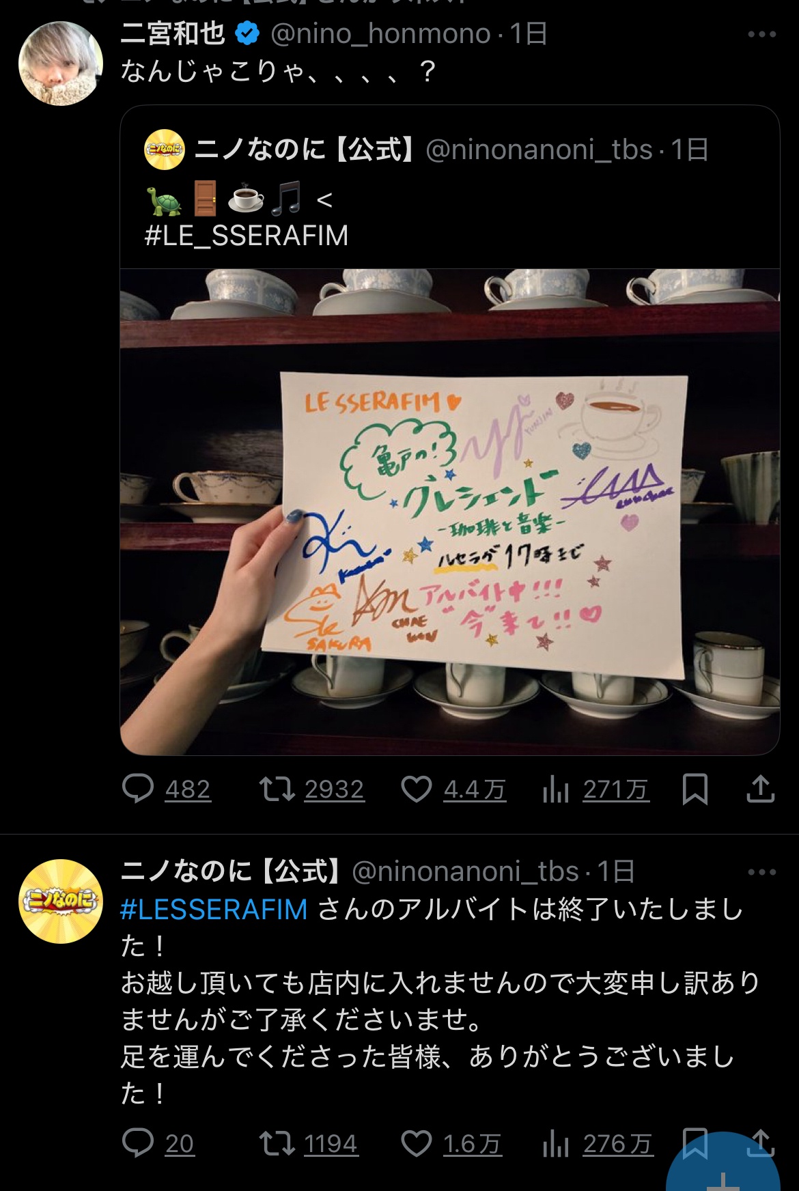The width and height of the screenshot is (799, 1191).
Task: Like the post with 1.6万 likes
Action: point(416,1143)
